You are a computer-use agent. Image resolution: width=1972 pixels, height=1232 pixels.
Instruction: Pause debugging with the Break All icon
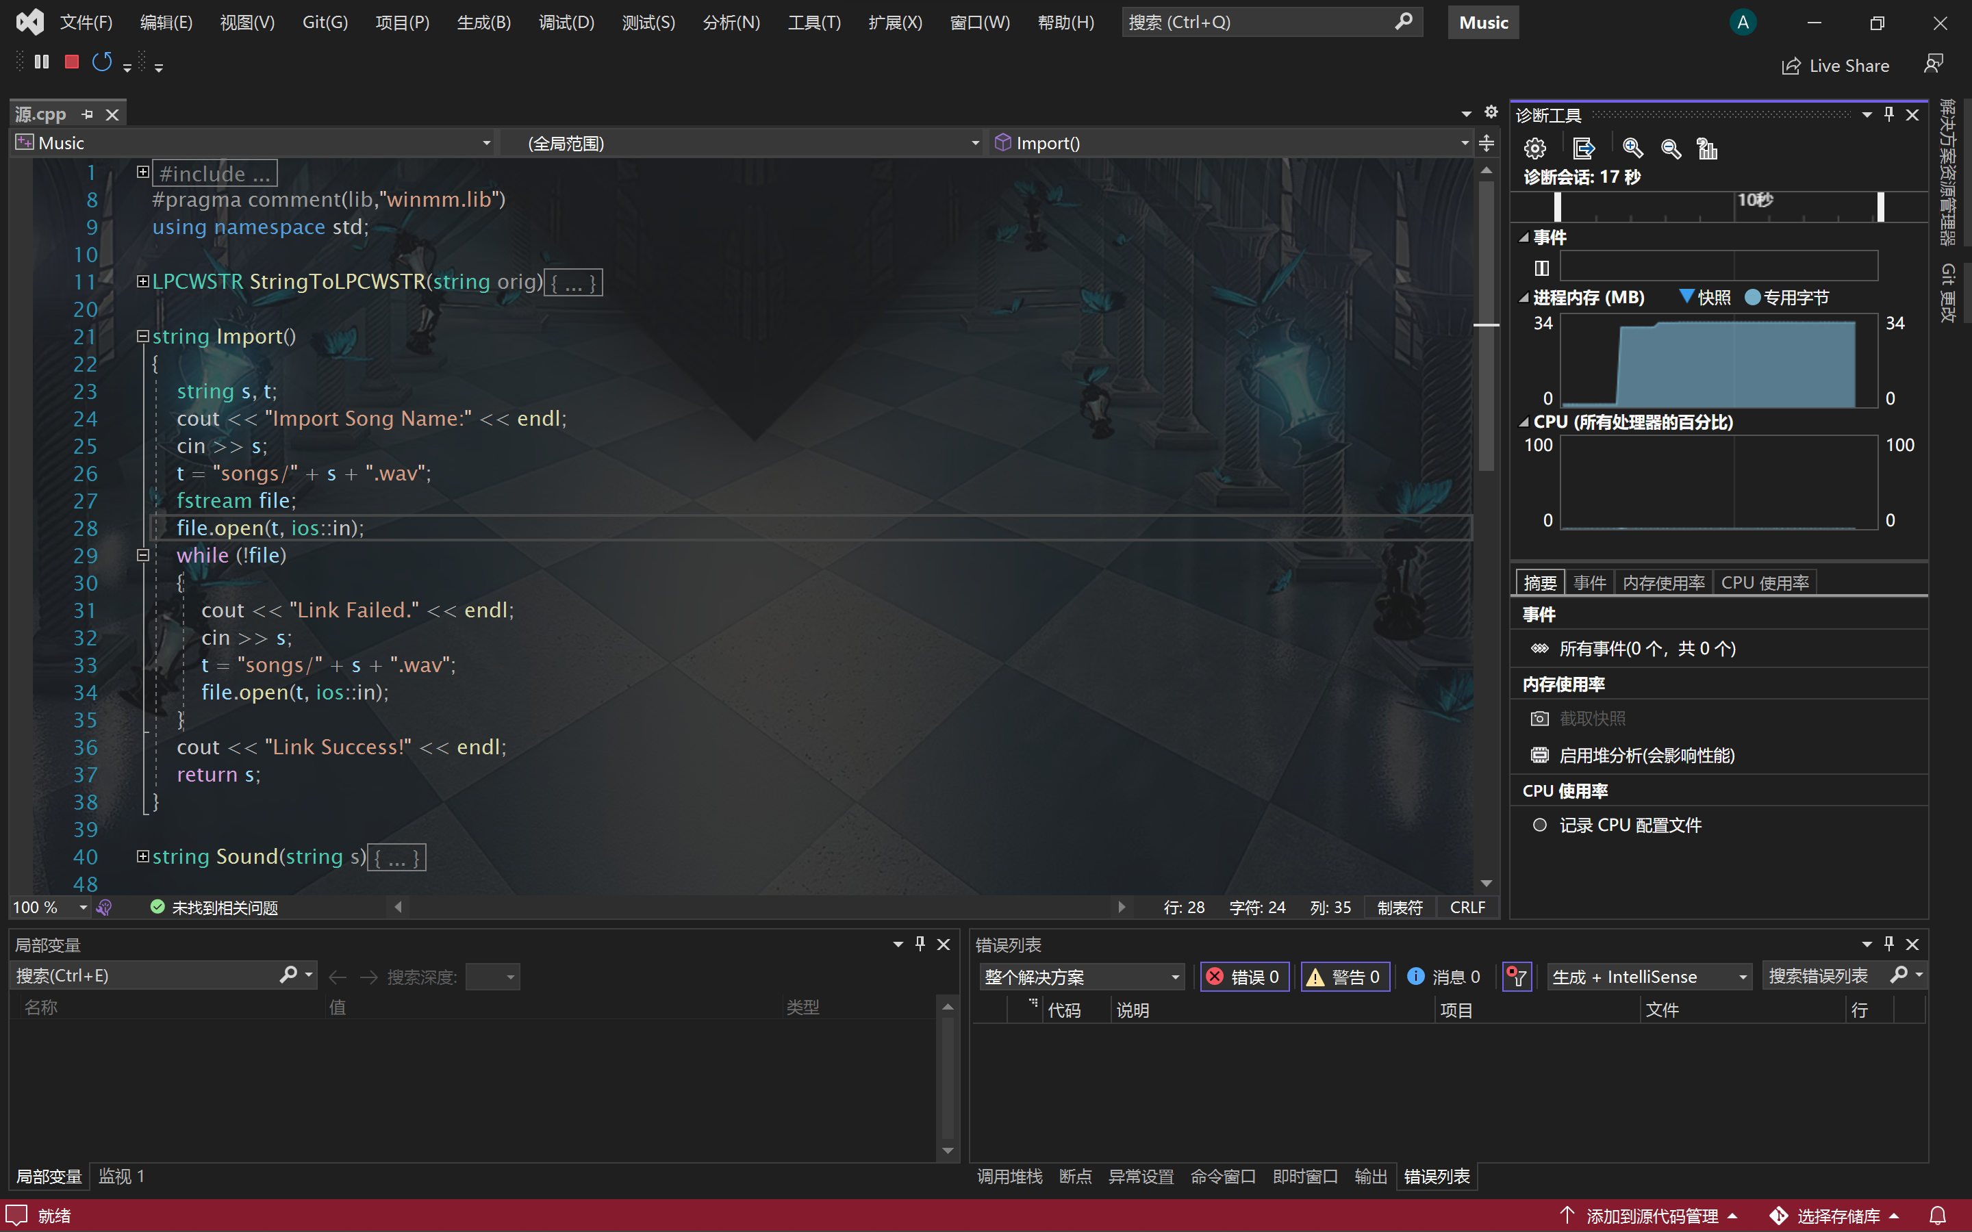point(42,62)
